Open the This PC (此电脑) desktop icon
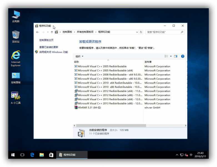Screen dimensions: 217x167 (x=16, y=16)
